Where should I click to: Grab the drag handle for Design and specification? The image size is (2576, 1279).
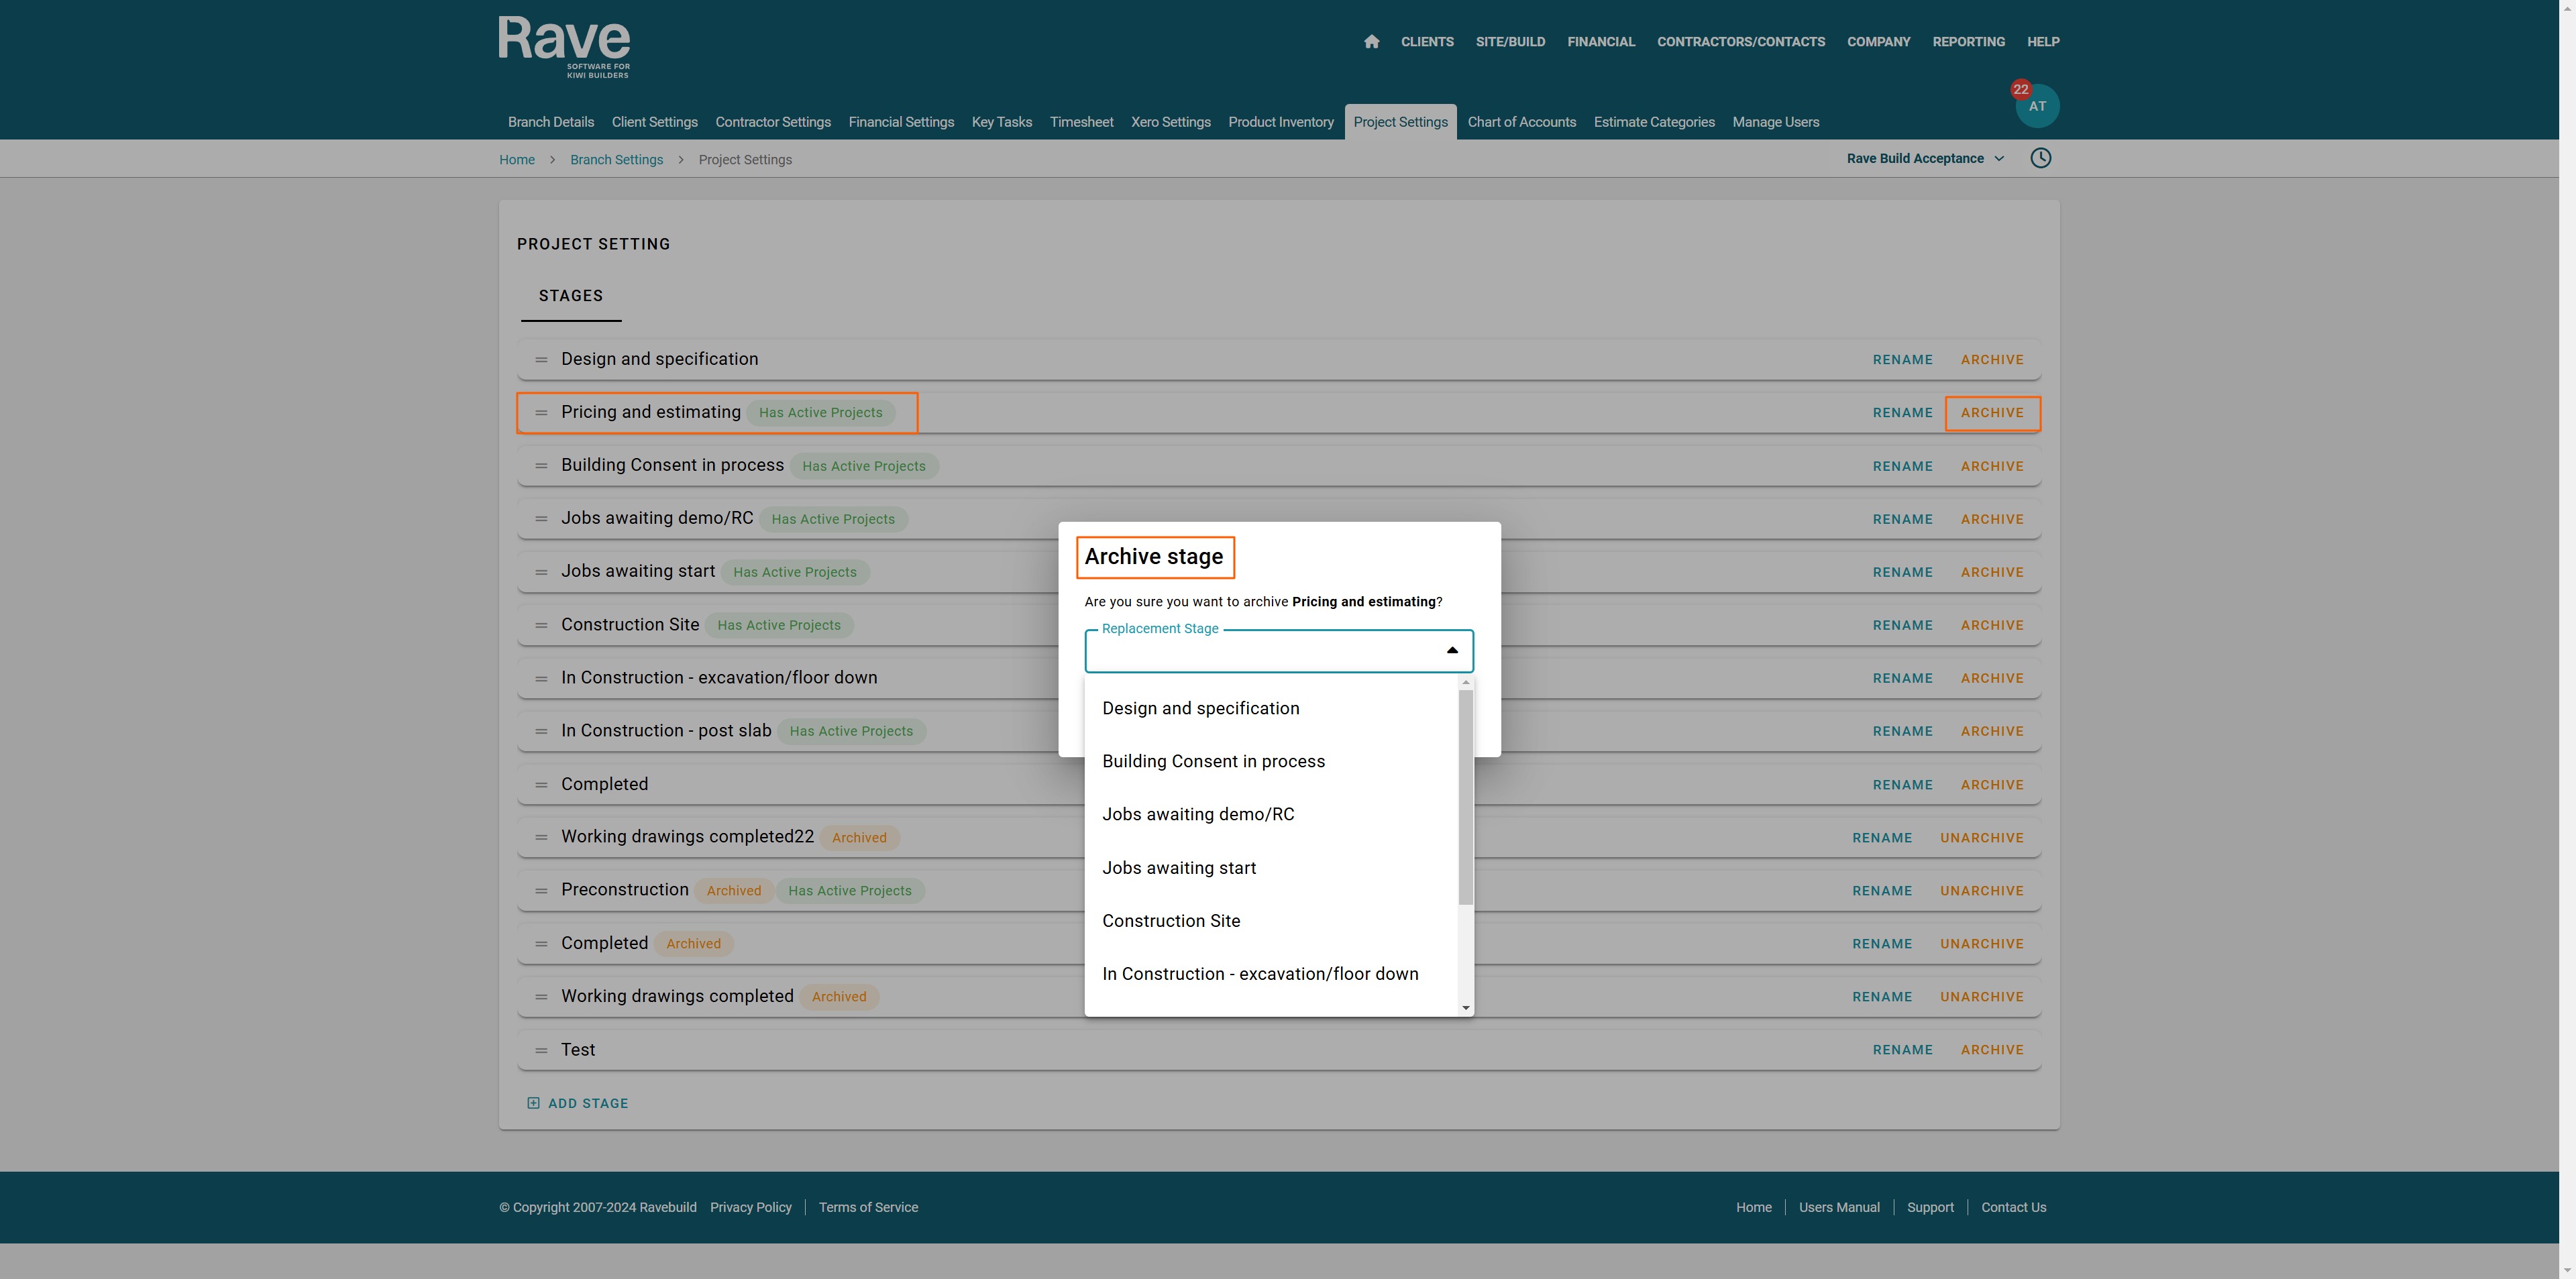[541, 360]
